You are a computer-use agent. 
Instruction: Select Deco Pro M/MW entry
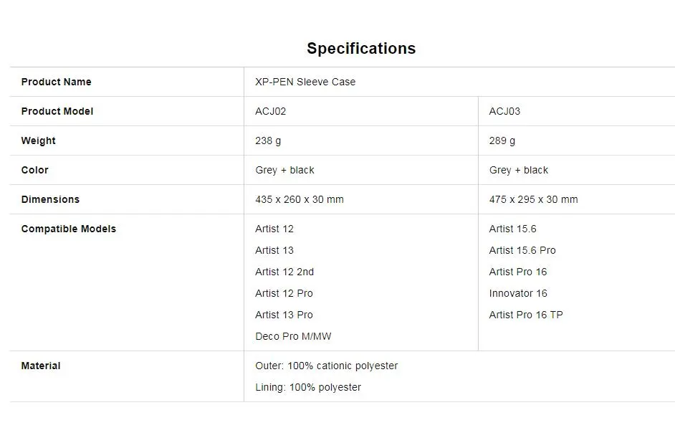293,336
